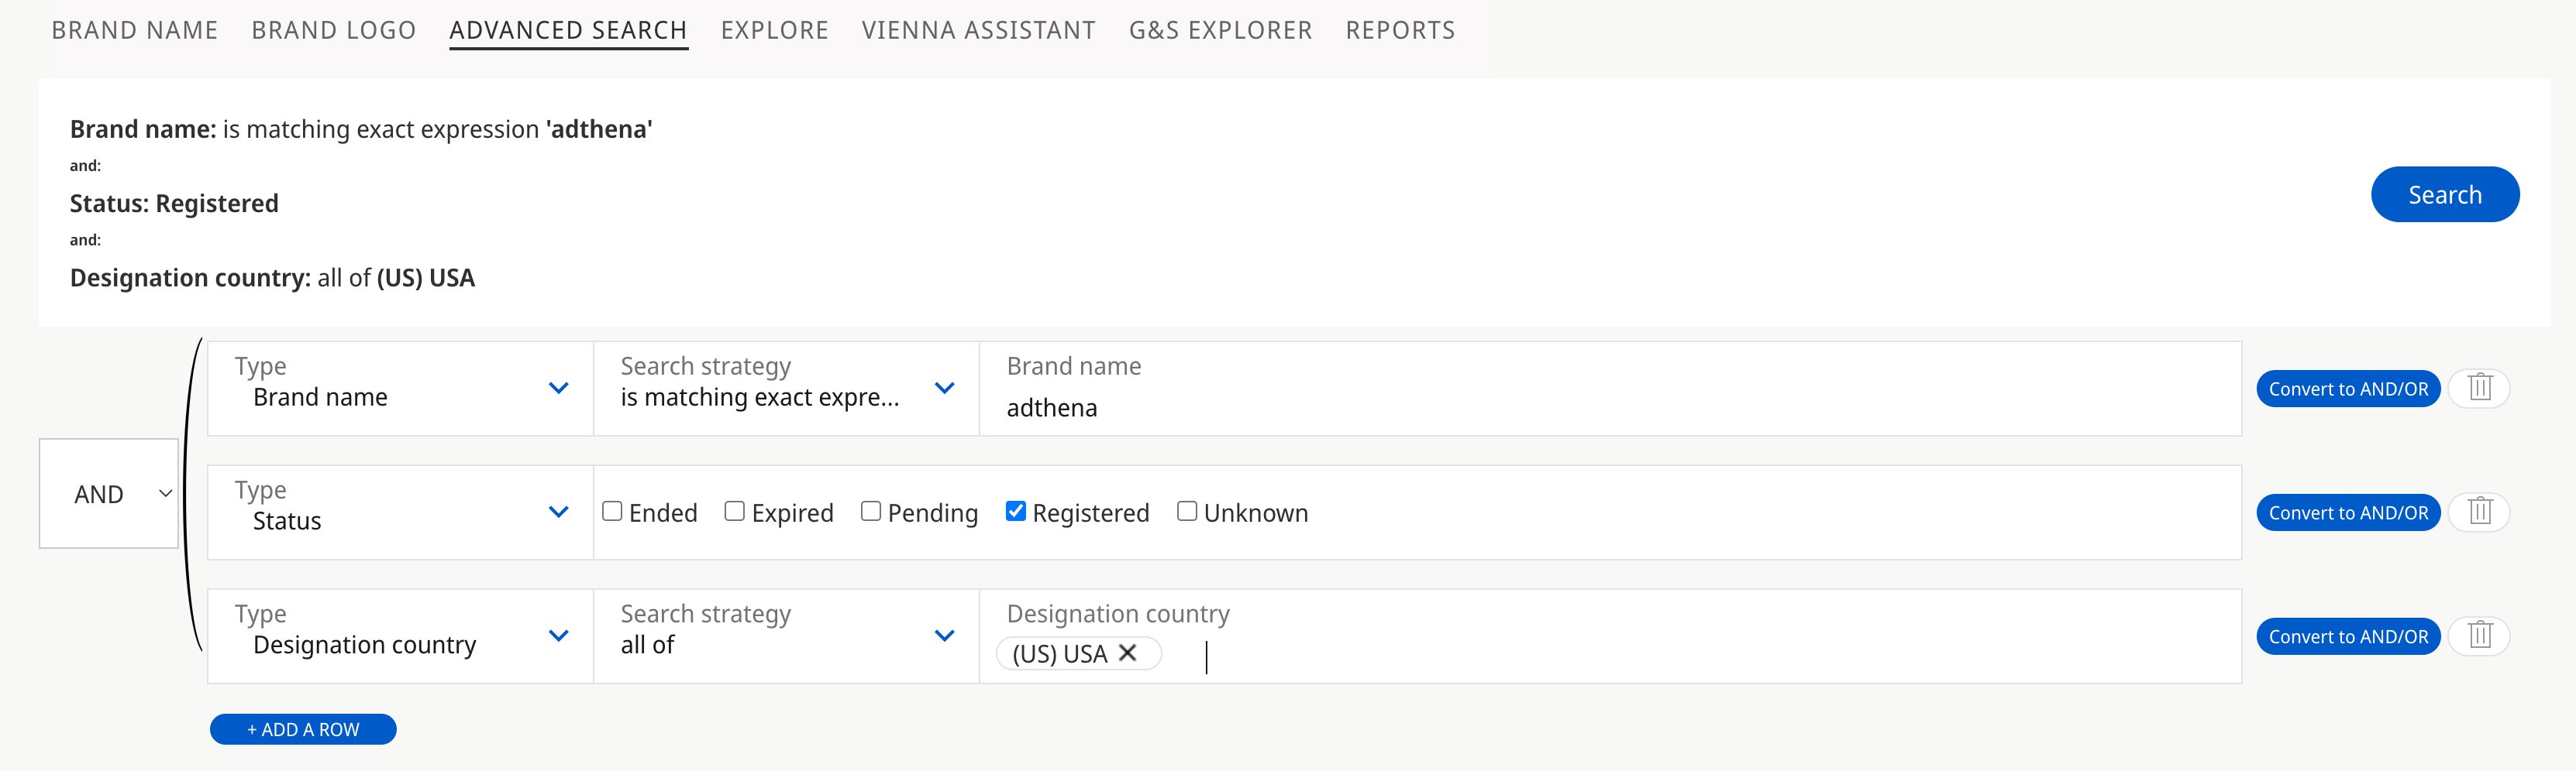Open the Status Type dropdown
The width and height of the screenshot is (2576, 771).
[x=400, y=512]
